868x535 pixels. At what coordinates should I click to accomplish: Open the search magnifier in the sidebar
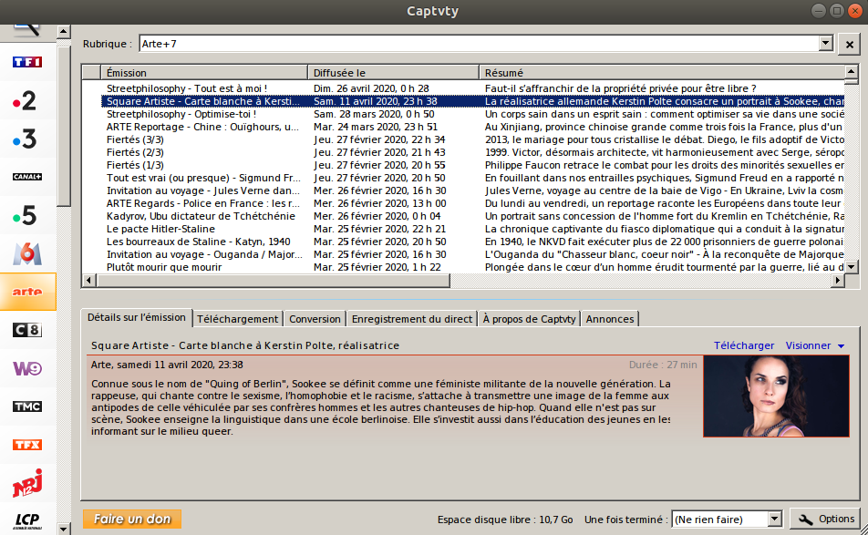pos(27,32)
